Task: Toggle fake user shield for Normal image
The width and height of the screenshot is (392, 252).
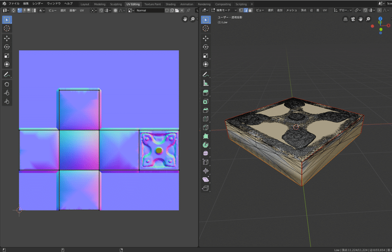Action: [x=167, y=10]
